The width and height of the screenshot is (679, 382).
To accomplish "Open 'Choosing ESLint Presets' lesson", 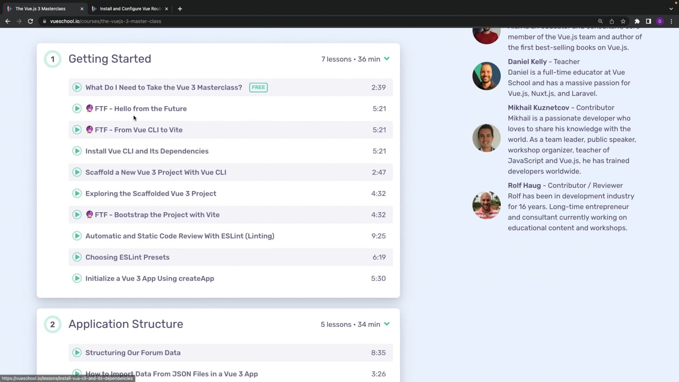I will 127,257.
